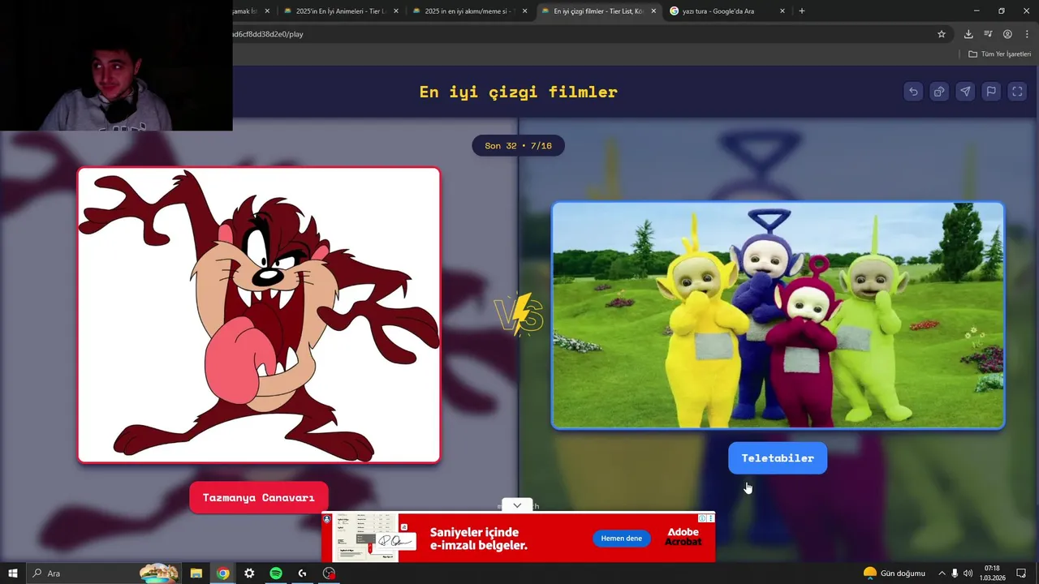Click "Hemen dene" in Adobe ad
The height and width of the screenshot is (584, 1039).
621,539
